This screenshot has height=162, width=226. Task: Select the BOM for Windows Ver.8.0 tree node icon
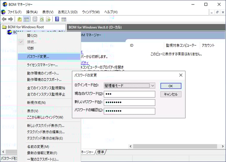coord(10,32)
